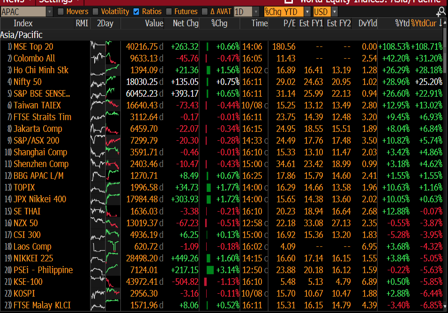Sort by the %Chg column header

(x=219, y=23)
